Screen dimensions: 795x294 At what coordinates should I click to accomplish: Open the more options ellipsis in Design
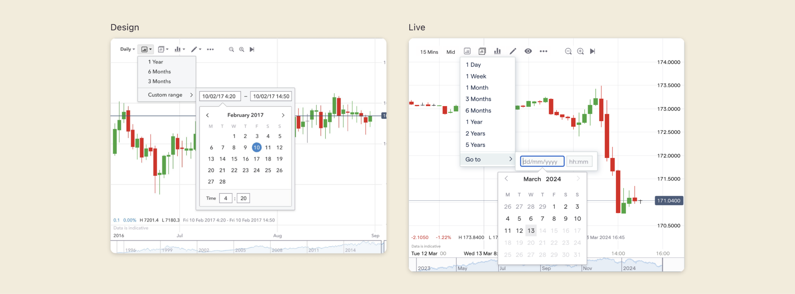pos(210,49)
